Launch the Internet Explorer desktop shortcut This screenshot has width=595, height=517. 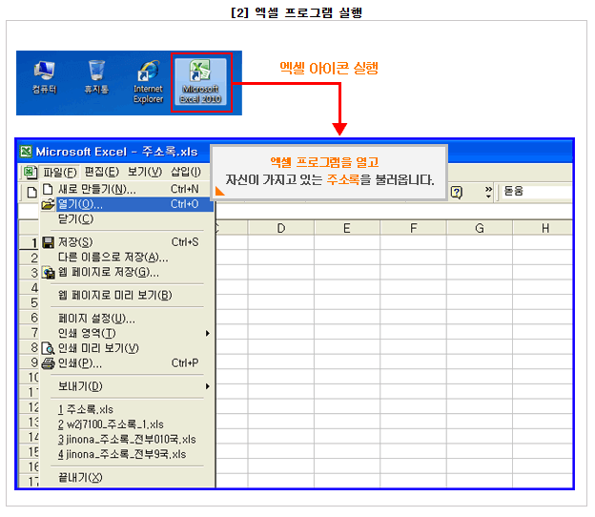tap(148, 82)
